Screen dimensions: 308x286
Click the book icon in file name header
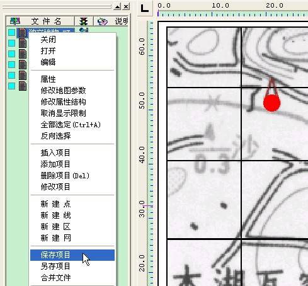(15, 21)
